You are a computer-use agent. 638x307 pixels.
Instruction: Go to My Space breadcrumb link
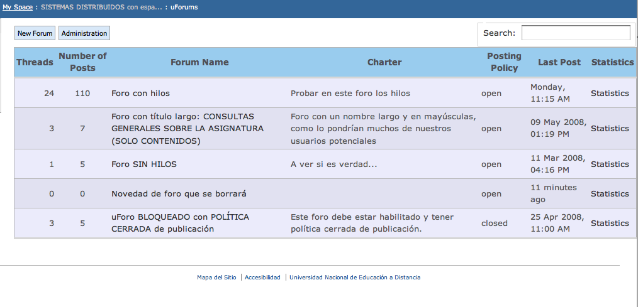coord(18,8)
